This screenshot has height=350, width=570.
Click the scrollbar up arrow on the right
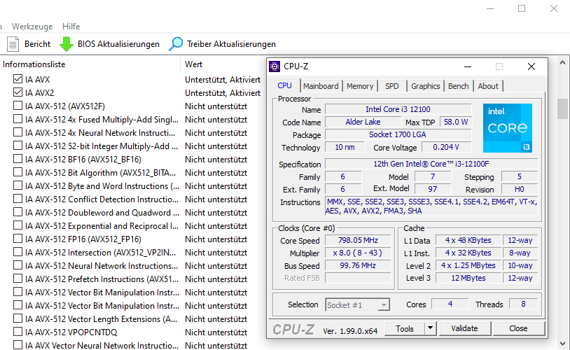pyautogui.click(x=562, y=62)
